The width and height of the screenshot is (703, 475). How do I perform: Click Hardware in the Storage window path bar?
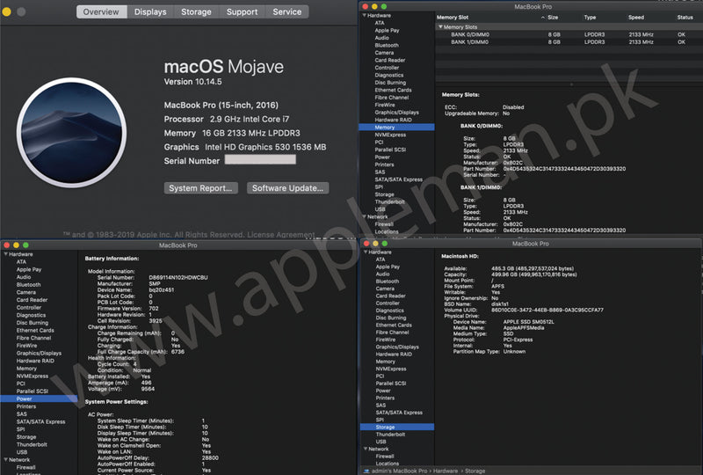point(446,471)
